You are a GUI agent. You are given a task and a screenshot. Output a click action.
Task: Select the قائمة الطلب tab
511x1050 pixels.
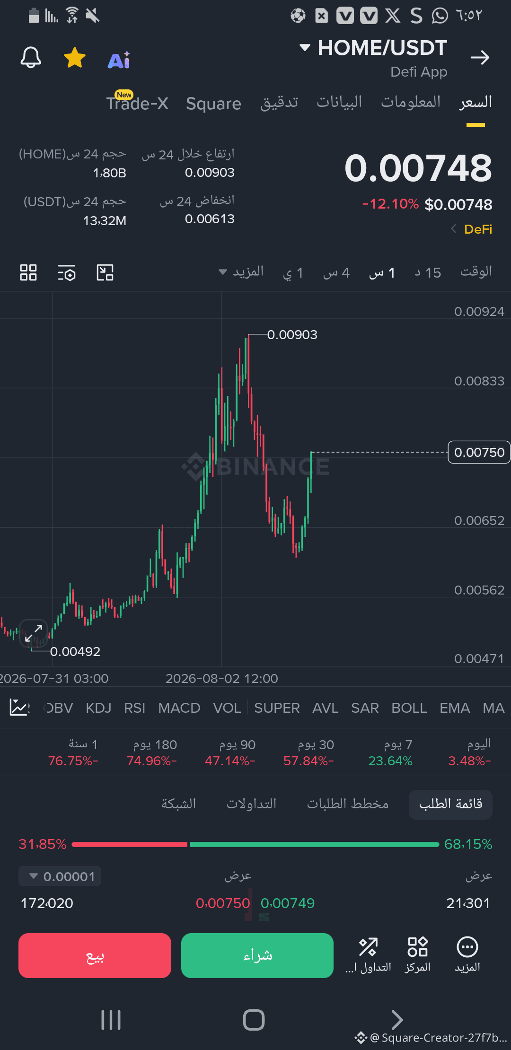(x=450, y=804)
